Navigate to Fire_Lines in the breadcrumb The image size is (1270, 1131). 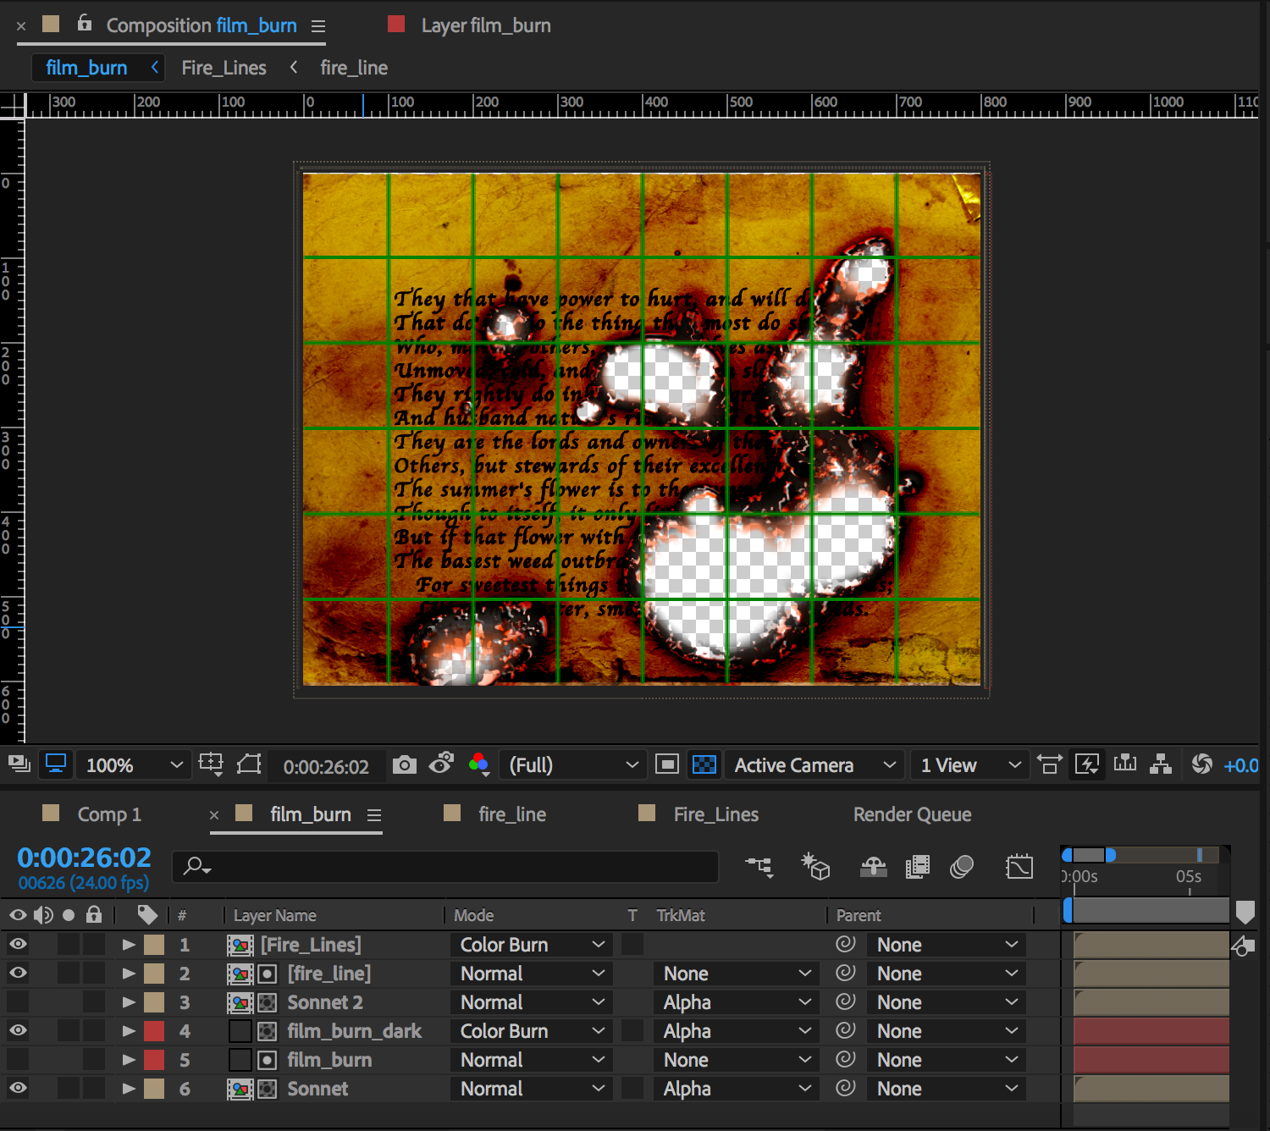(x=224, y=68)
